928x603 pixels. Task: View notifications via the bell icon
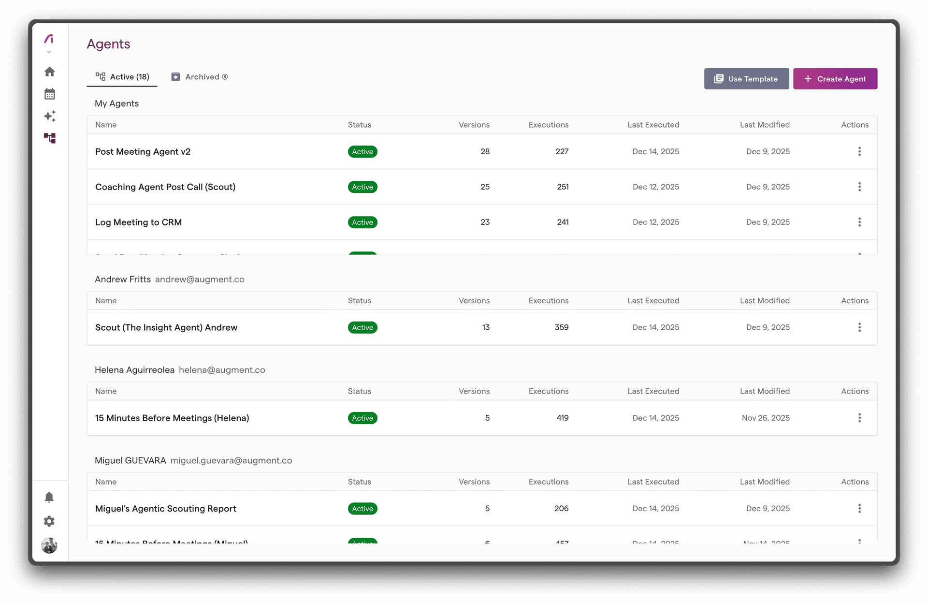[49, 497]
